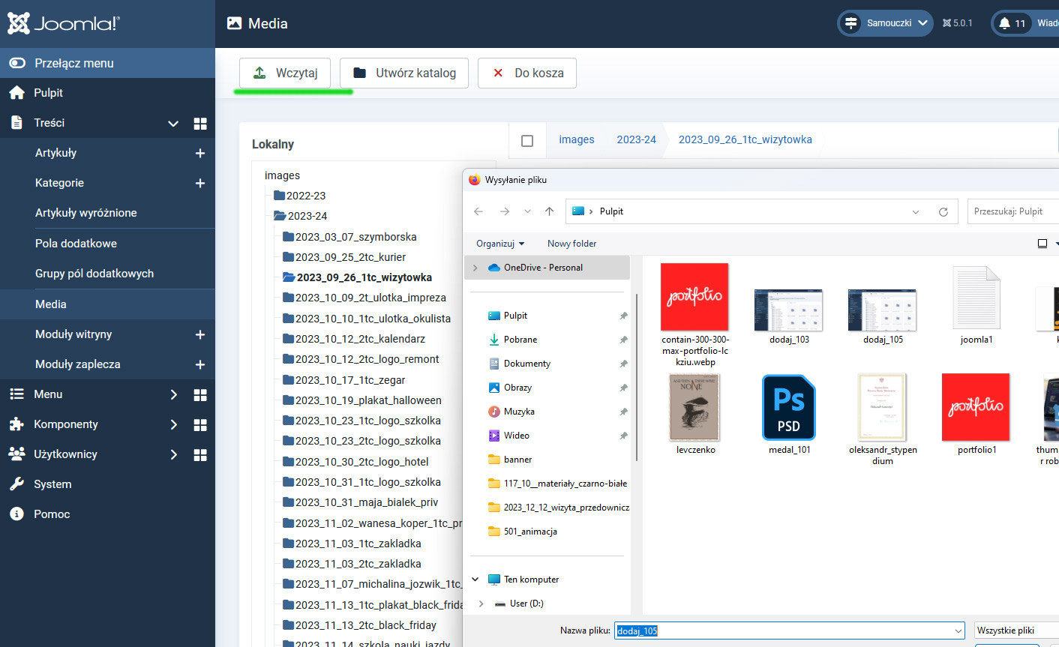
Task: Open notifications bell icon
Action: click(1005, 23)
